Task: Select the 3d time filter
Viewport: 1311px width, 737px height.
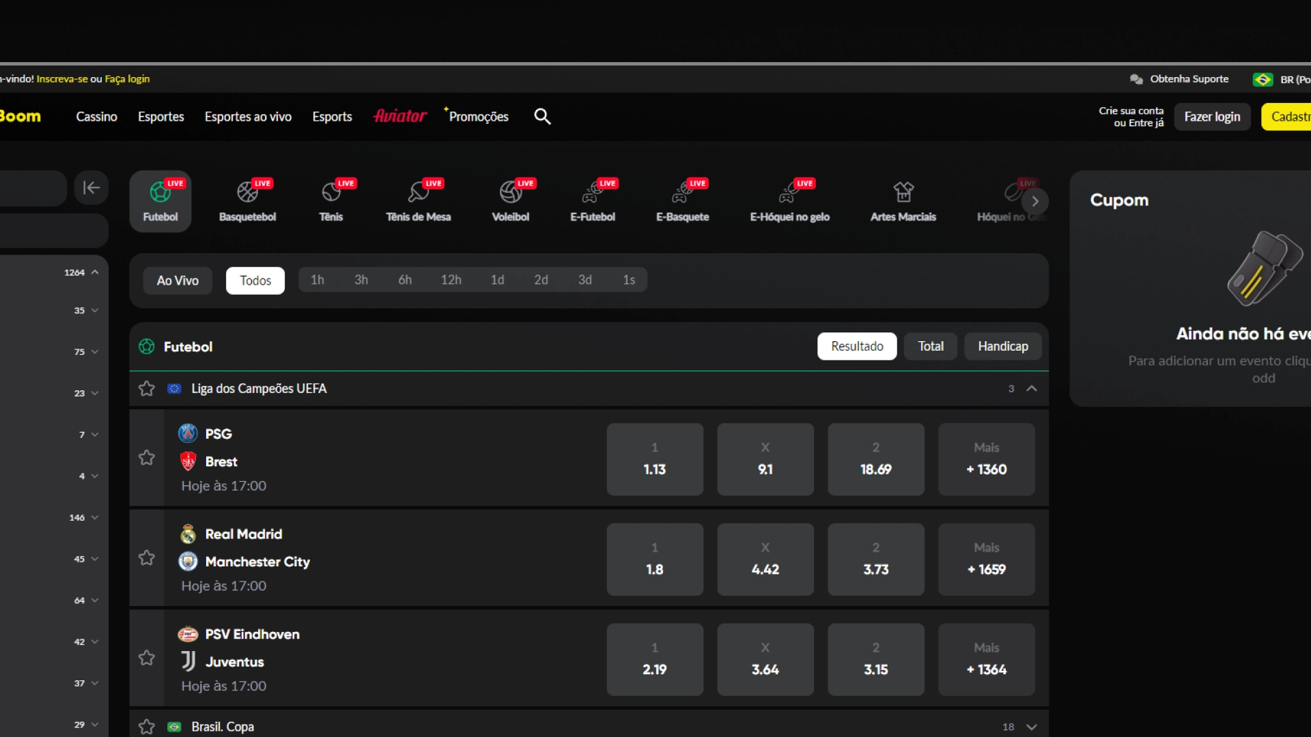Action: [585, 280]
